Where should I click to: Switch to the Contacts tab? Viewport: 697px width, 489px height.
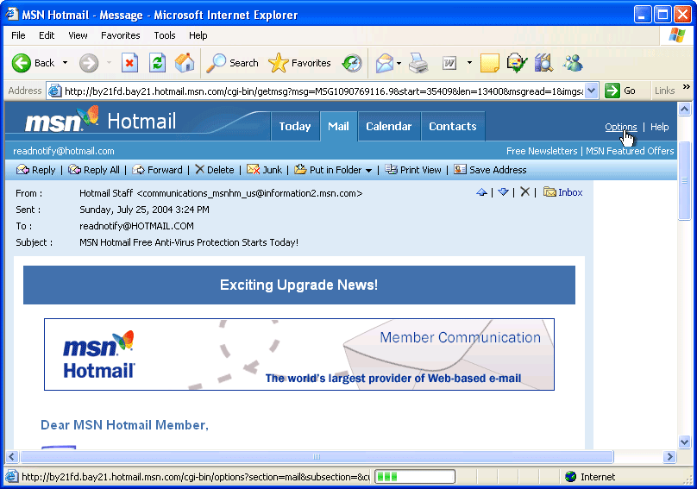[452, 126]
